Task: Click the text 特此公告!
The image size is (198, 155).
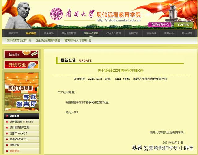Action: click(71, 112)
